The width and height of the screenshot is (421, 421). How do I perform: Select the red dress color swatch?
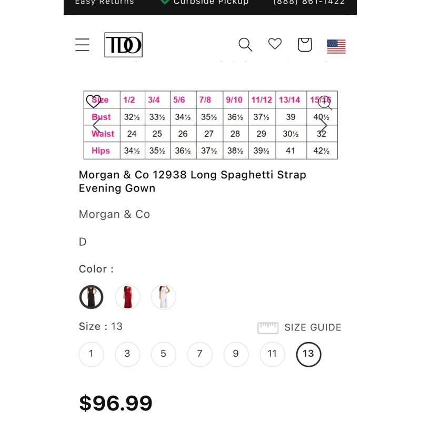click(x=127, y=297)
